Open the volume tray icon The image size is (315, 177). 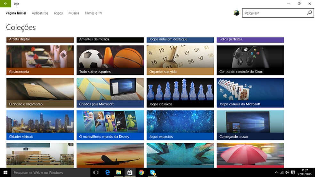(x=287, y=173)
